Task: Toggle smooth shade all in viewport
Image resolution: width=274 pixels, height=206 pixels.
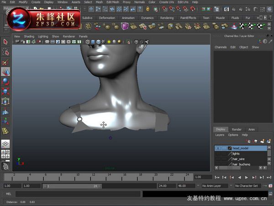Action: tap(93, 42)
